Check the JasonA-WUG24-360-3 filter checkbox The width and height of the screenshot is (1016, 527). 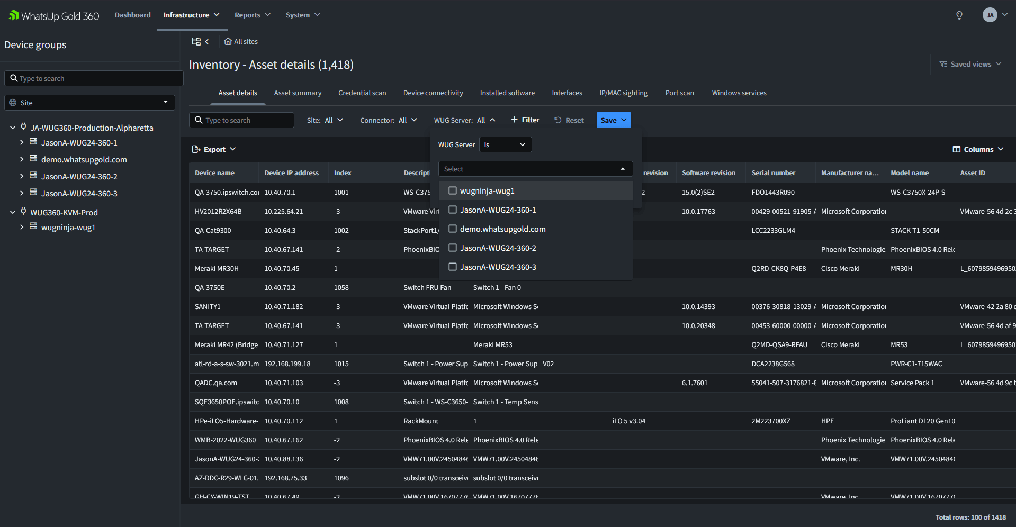point(453,267)
